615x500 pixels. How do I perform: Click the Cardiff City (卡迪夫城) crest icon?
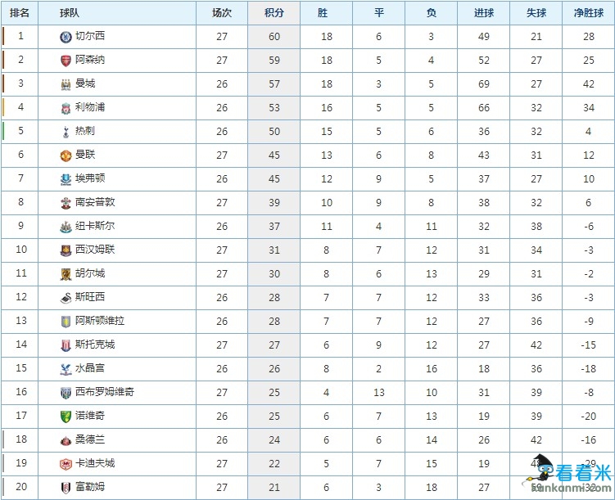pos(66,464)
